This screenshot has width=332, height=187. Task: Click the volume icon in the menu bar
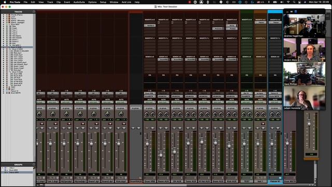pos(281,2)
